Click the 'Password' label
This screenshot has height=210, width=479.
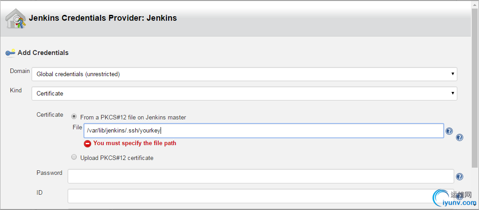click(50, 173)
